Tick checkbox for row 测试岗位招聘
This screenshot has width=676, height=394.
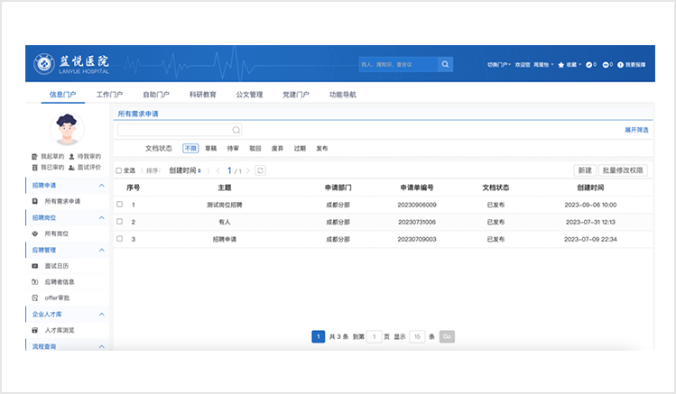[x=119, y=205]
